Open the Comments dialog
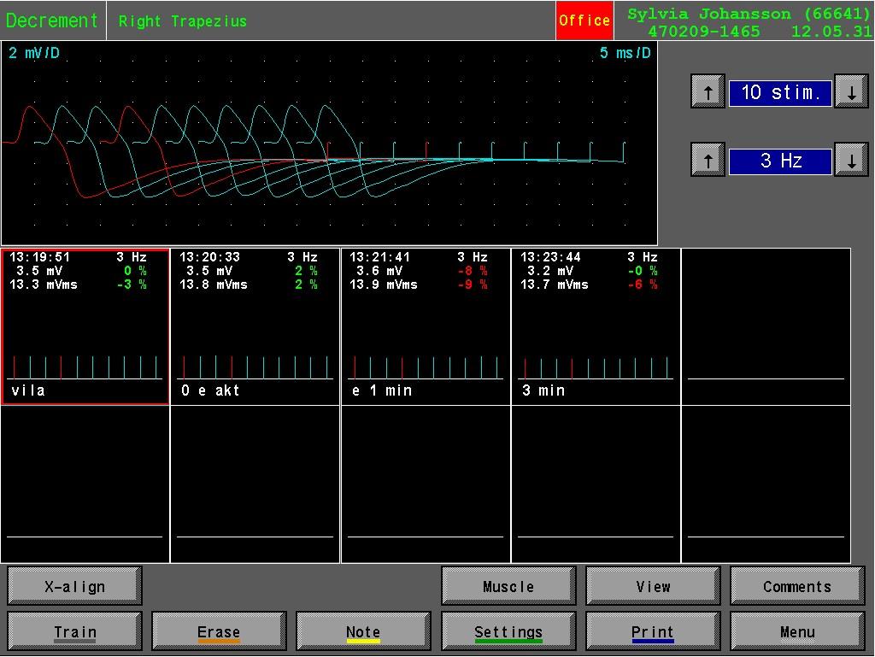Image resolution: width=875 pixels, height=657 pixels. tap(797, 586)
